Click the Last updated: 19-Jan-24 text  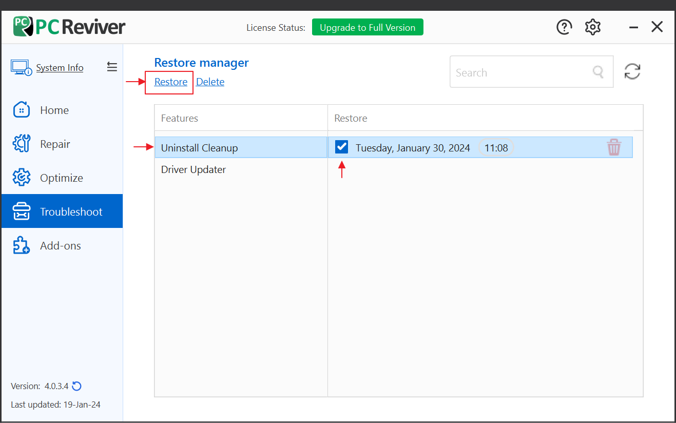coord(55,405)
